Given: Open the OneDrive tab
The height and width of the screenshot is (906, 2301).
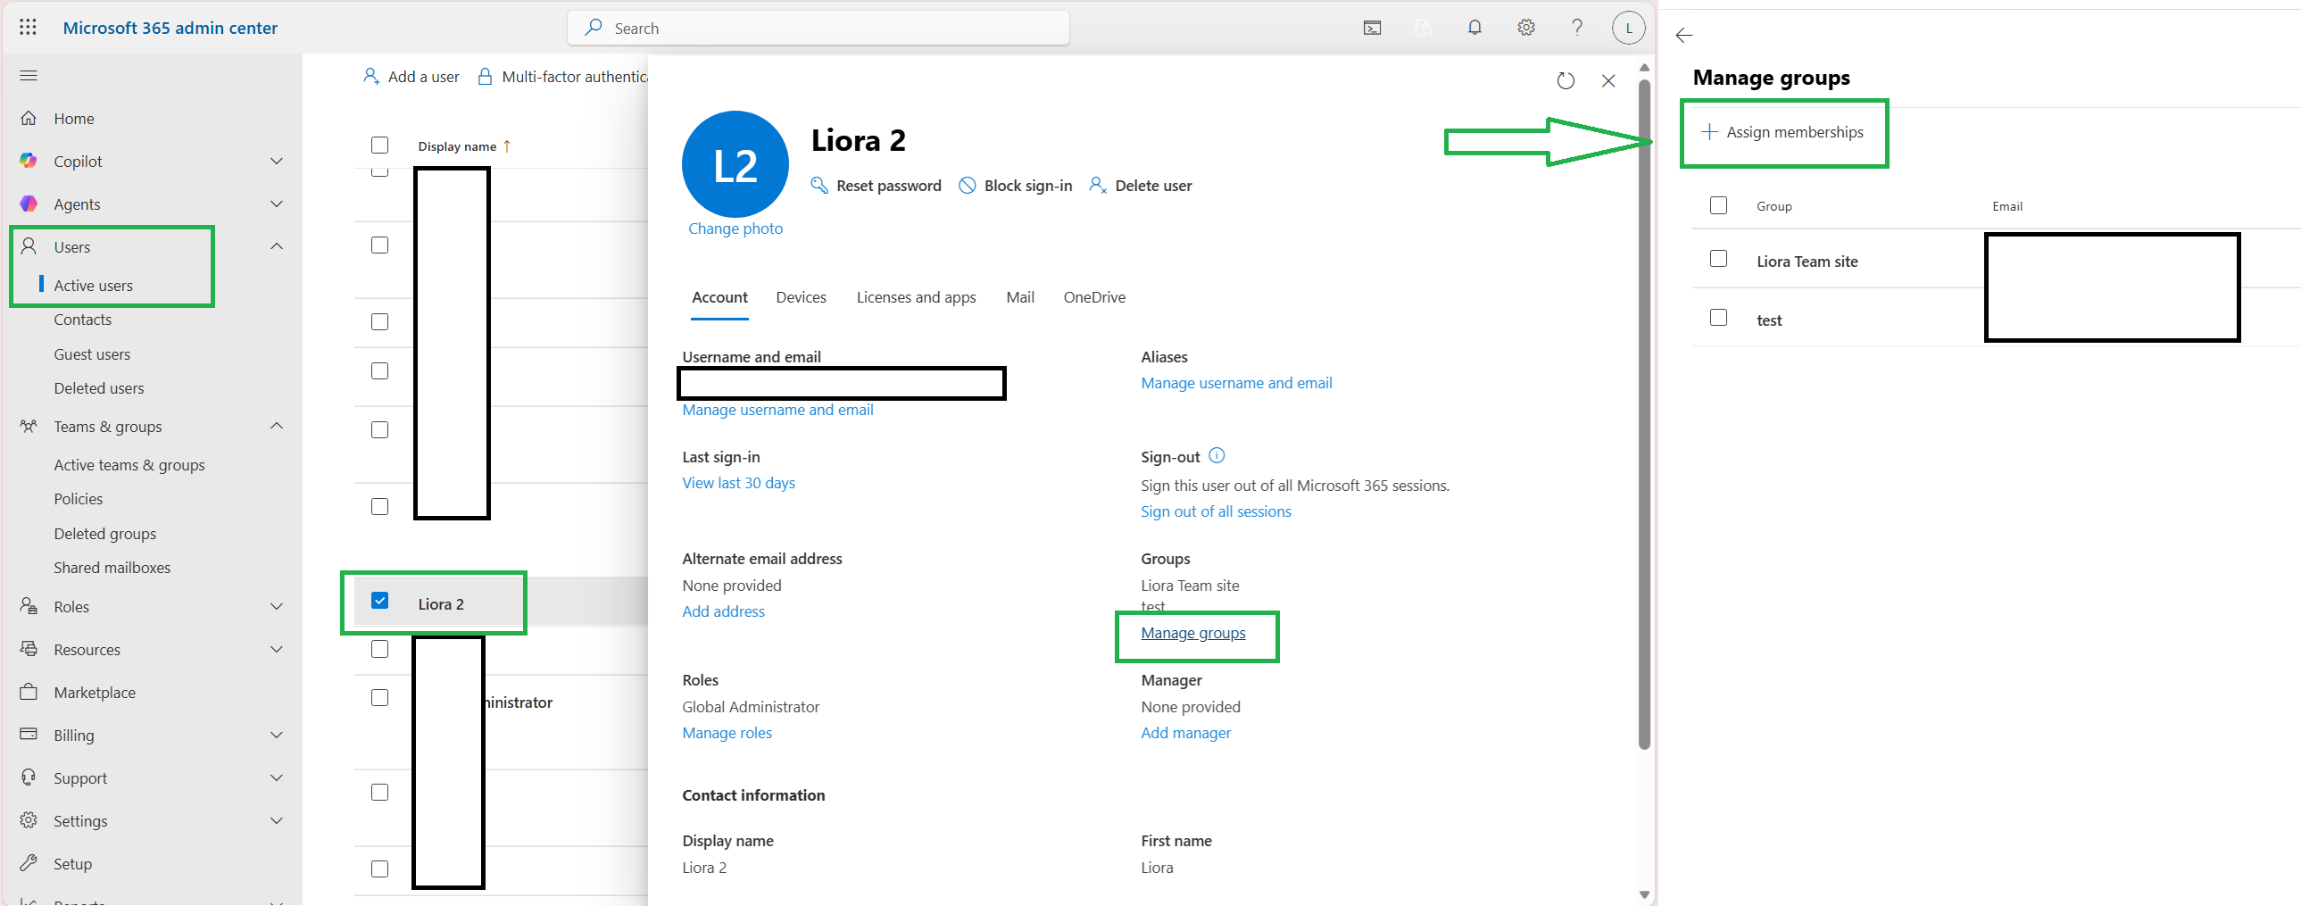Looking at the screenshot, I should [x=1094, y=297].
